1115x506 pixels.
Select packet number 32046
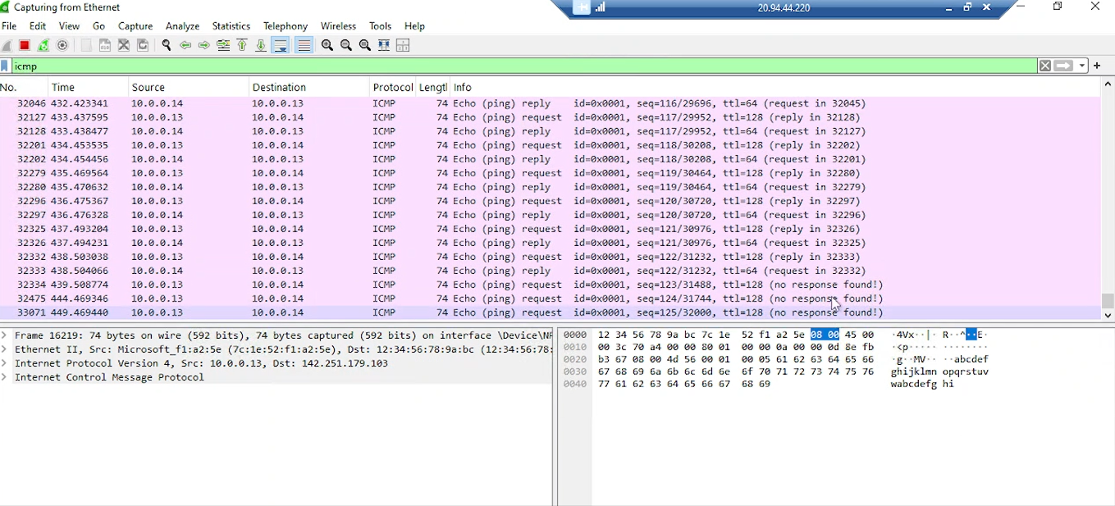550,104
